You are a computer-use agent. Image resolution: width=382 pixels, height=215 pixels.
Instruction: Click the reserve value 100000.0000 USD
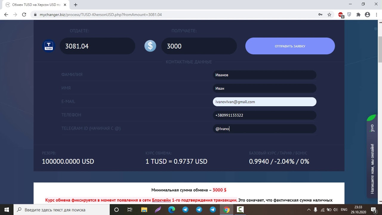pos(68,162)
